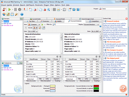Click the export icon right of the brush
The width and height of the screenshot is (129, 97).
pos(44,28)
